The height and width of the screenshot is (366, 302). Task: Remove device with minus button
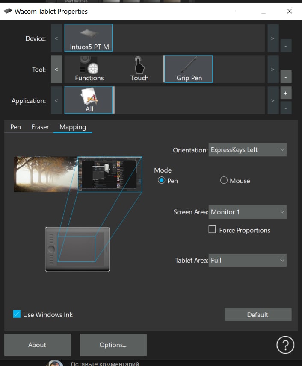point(286,46)
